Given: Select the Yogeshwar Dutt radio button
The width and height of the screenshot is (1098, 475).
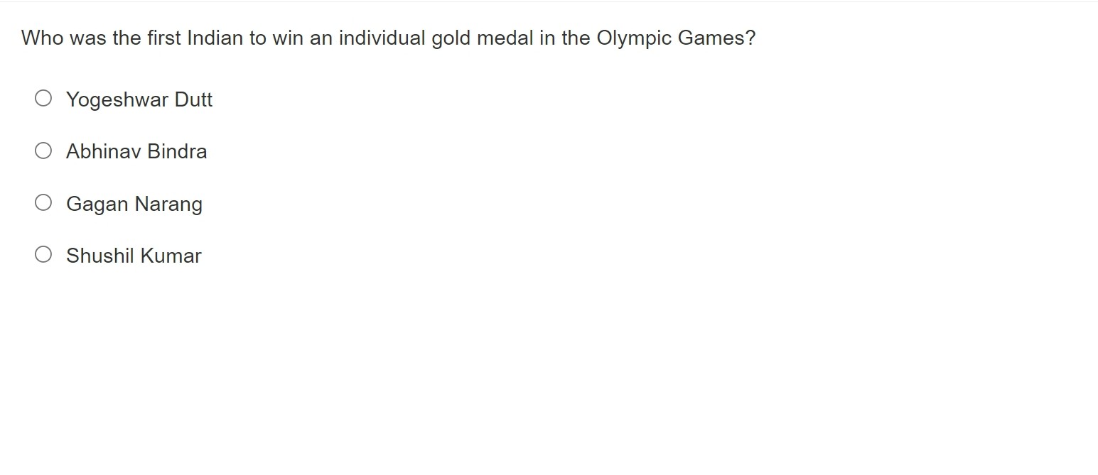Looking at the screenshot, I should click(x=43, y=98).
